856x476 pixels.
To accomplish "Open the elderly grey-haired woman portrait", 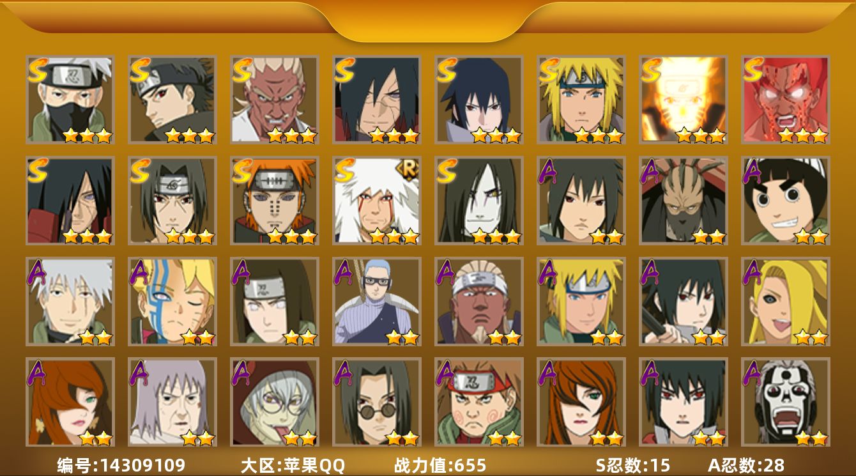I will pyautogui.click(x=172, y=402).
